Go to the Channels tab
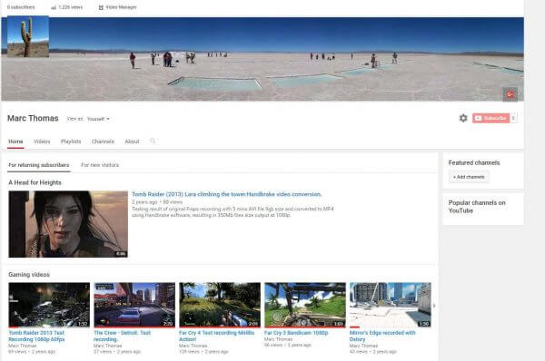Viewport: 545px width, 361px height. 103,141
